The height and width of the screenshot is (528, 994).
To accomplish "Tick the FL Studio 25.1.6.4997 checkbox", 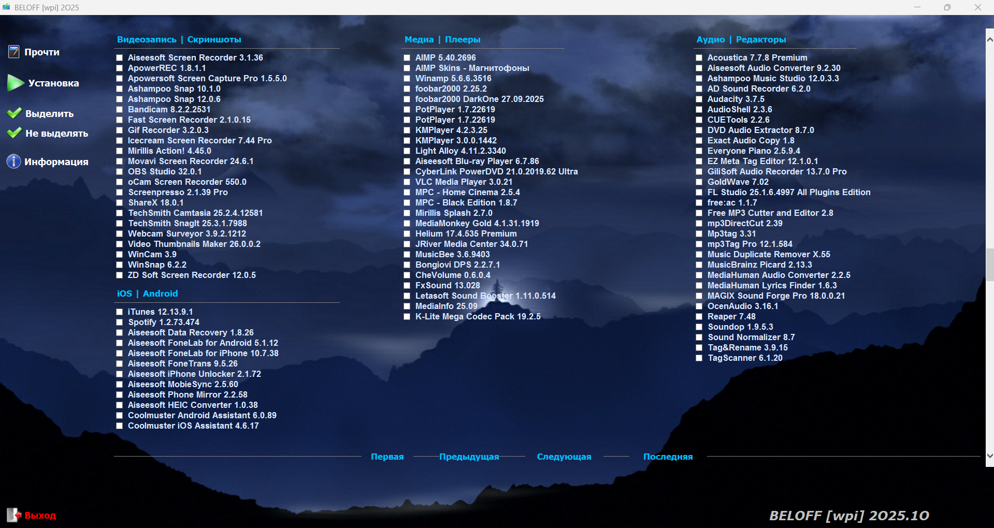I will pos(699,193).
